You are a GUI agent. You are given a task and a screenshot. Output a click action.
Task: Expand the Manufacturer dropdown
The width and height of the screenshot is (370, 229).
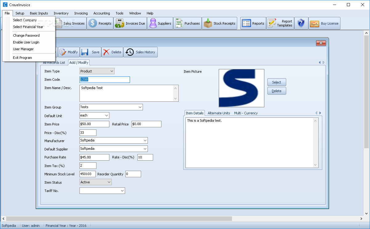(145, 140)
